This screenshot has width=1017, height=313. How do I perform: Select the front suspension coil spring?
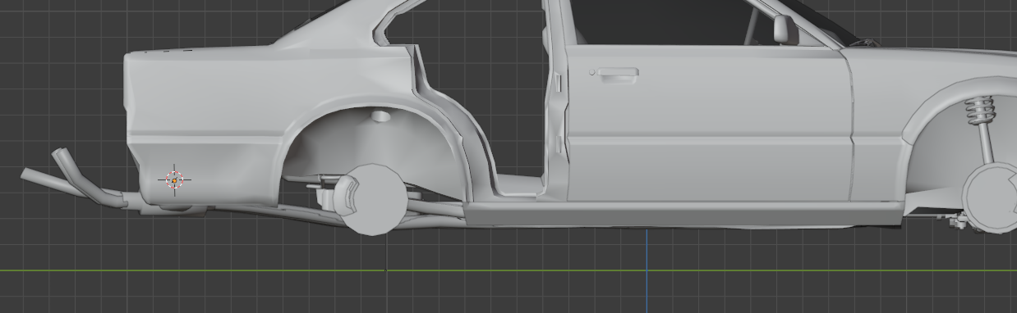pos(979,111)
